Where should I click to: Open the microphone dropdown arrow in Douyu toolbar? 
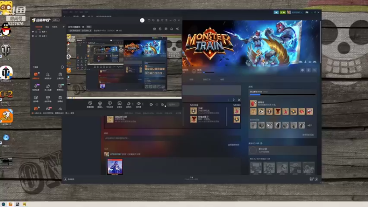132,104
